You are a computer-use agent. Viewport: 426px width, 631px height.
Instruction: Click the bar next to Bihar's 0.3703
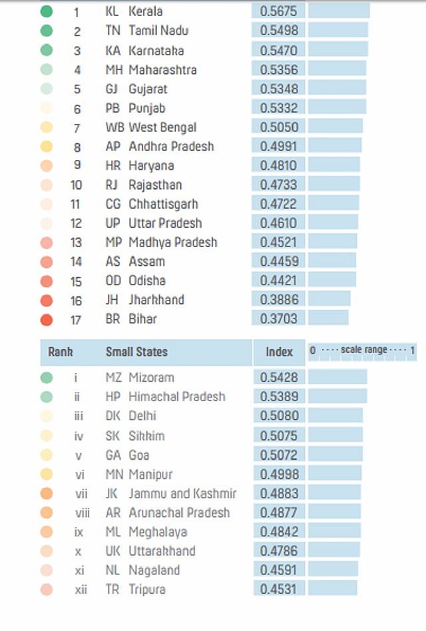click(x=328, y=318)
